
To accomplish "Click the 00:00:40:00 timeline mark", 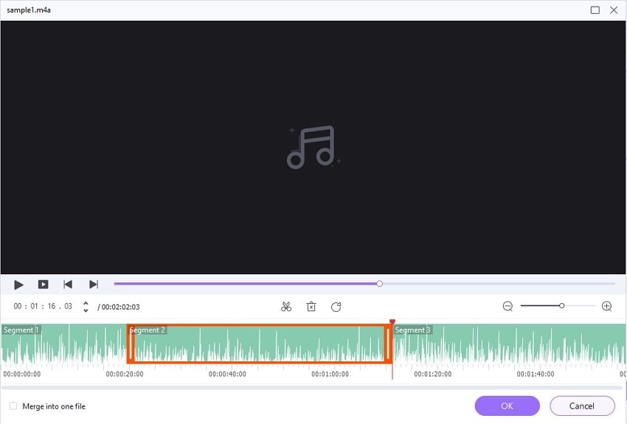I will pos(227,374).
